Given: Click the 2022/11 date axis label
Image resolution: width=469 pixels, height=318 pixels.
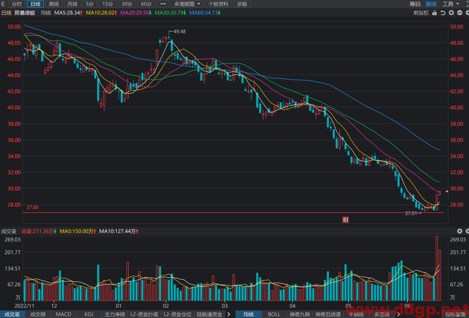Looking at the screenshot, I should [25, 306].
